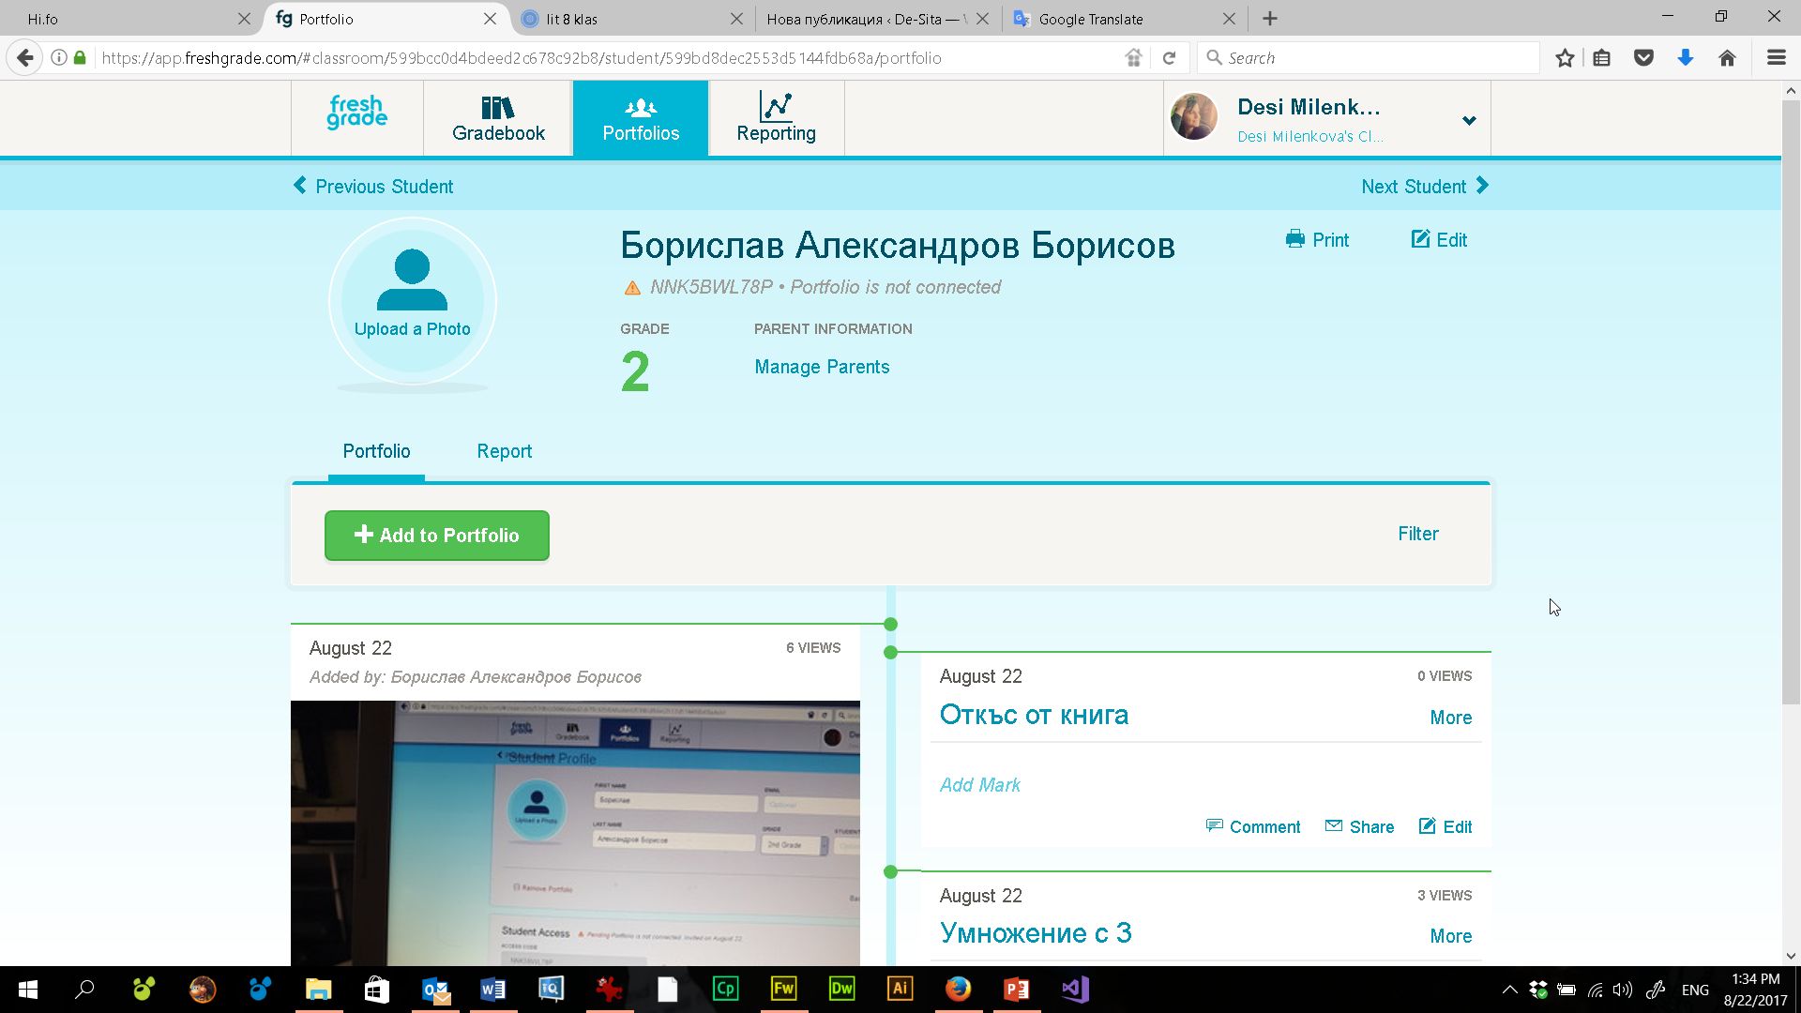Click the browser back arrow
The image size is (1801, 1013).
25,58
